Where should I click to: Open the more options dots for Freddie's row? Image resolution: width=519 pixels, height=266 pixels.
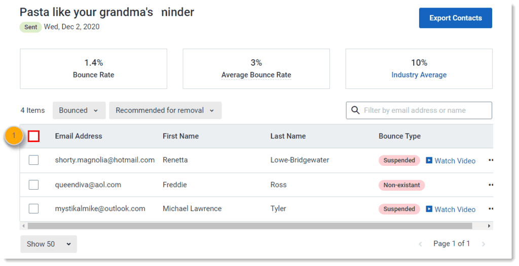coord(490,185)
